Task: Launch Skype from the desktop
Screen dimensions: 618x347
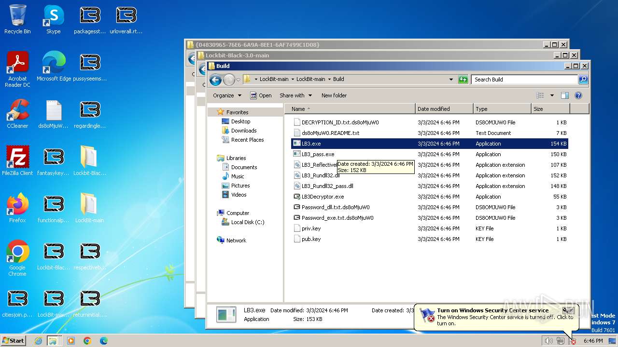Action: pos(54,19)
